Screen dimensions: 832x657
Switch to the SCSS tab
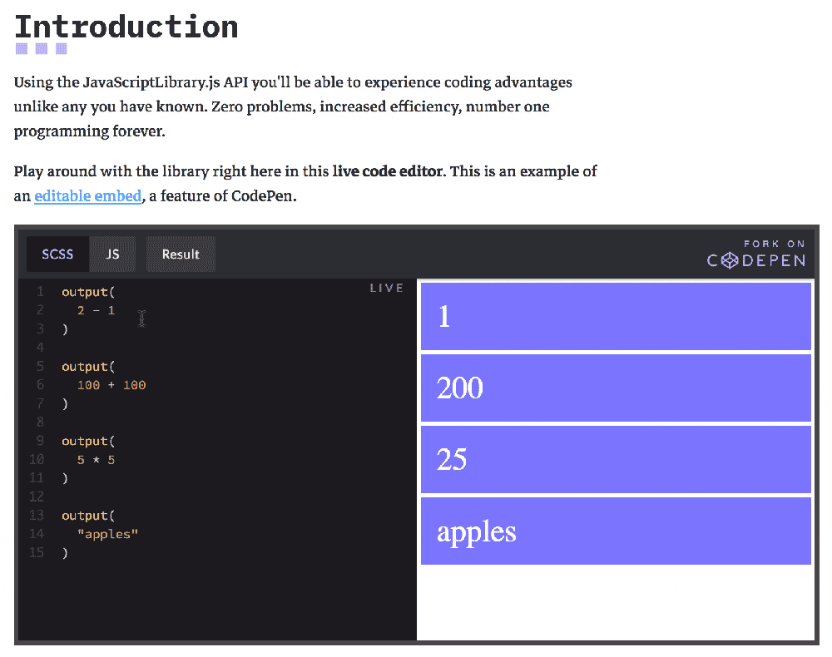click(57, 254)
